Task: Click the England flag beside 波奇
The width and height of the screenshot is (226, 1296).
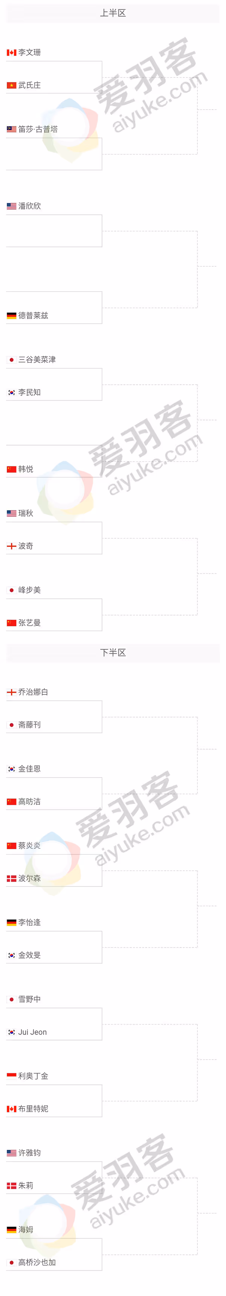Action: pyautogui.click(x=12, y=546)
